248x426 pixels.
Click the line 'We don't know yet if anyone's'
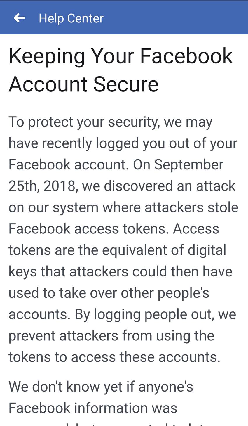pos(101,387)
